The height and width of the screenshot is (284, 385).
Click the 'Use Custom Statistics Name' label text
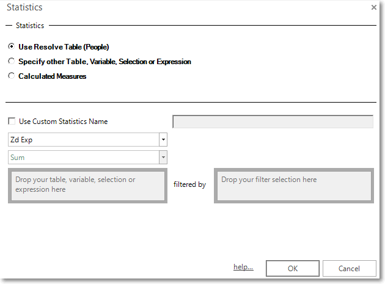(64, 122)
